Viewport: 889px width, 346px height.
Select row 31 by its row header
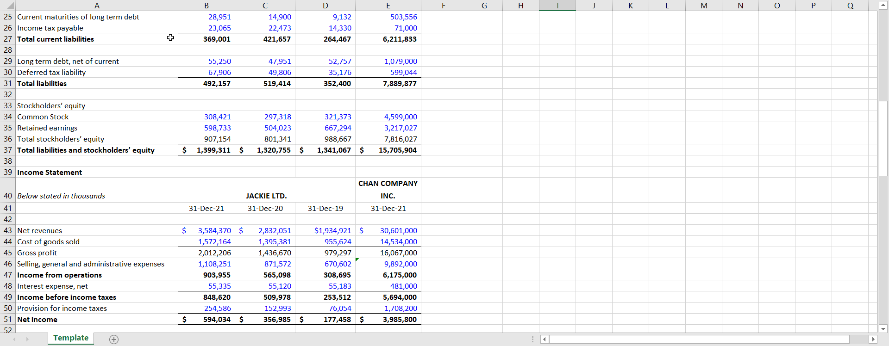[x=8, y=83]
